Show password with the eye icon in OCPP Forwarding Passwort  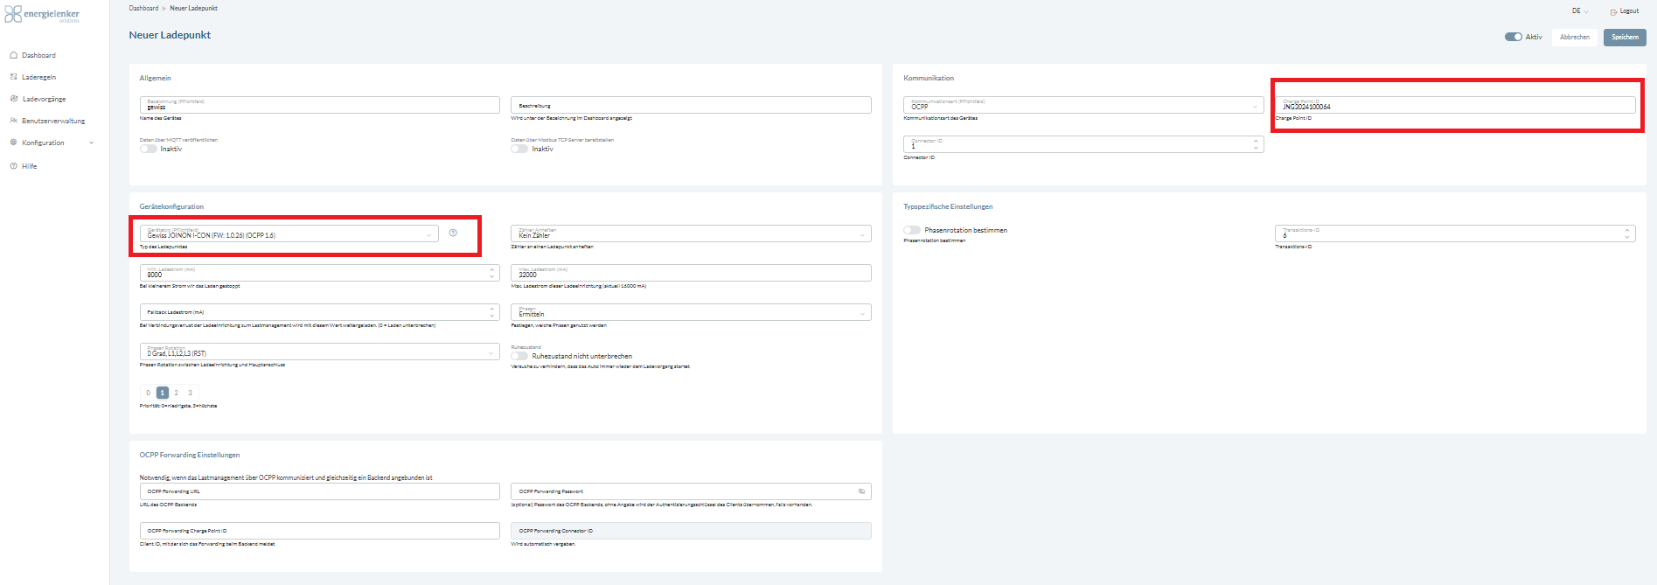coord(861,491)
